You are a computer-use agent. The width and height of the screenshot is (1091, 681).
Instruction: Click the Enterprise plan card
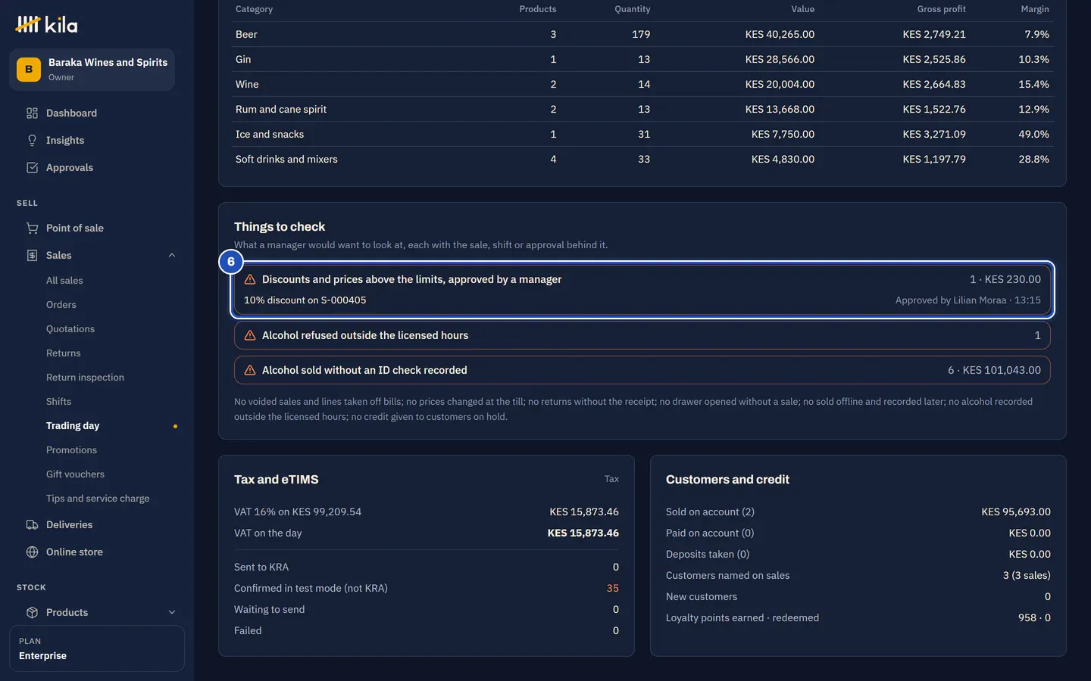coord(97,648)
